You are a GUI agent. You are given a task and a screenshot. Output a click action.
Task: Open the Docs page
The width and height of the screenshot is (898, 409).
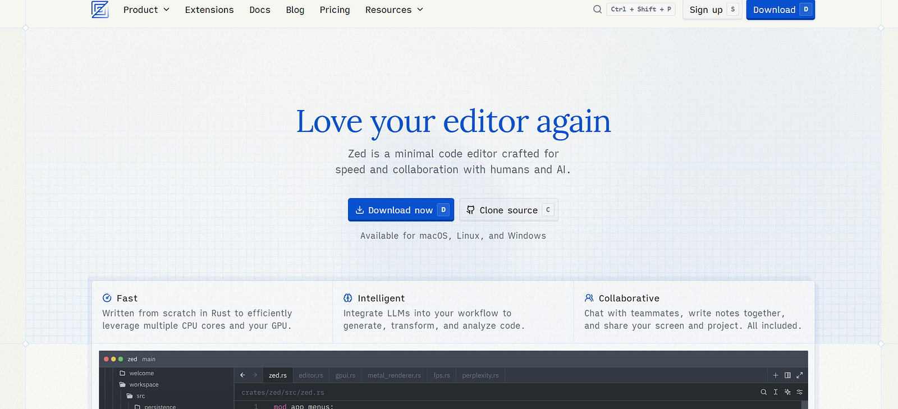(260, 10)
